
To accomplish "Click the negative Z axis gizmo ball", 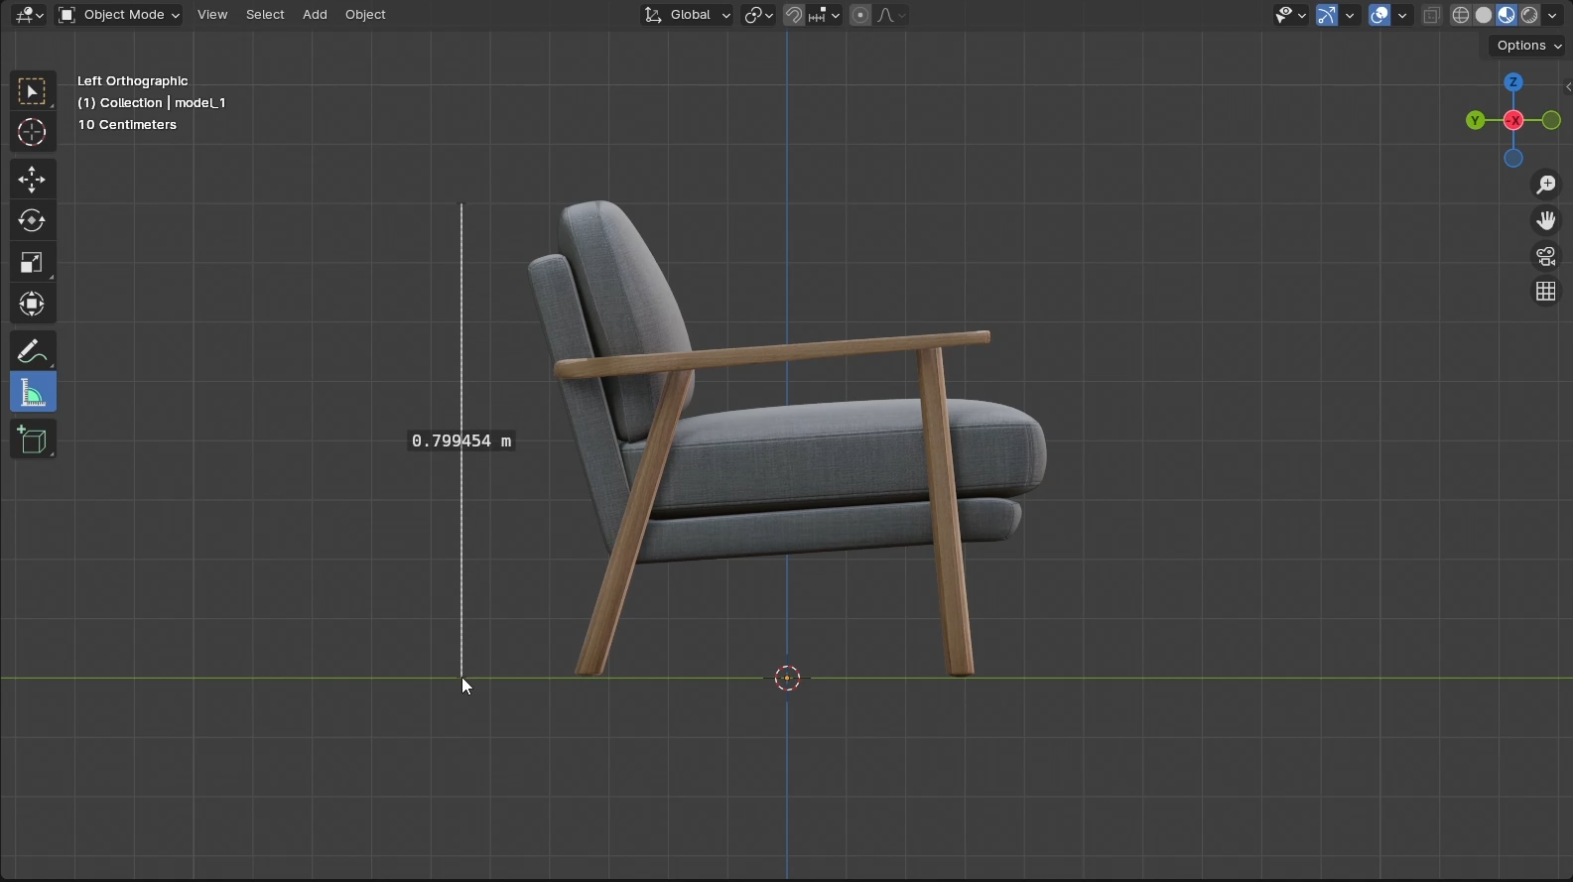I will [x=1513, y=158].
